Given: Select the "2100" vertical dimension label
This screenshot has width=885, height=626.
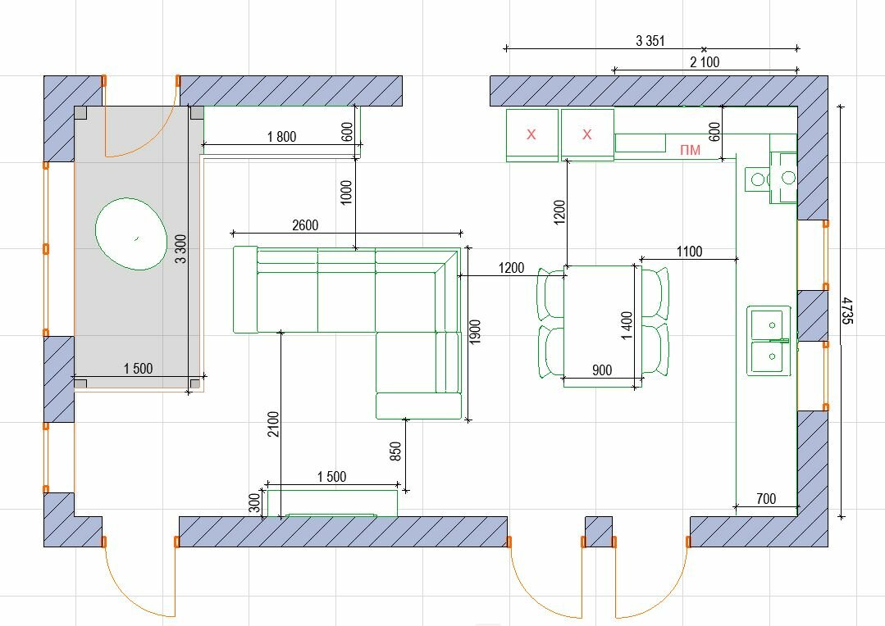Looking at the screenshot, I should pyautogui.click(x=273, y=424).
